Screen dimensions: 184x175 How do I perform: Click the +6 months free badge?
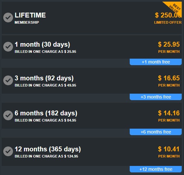[156, 132]
